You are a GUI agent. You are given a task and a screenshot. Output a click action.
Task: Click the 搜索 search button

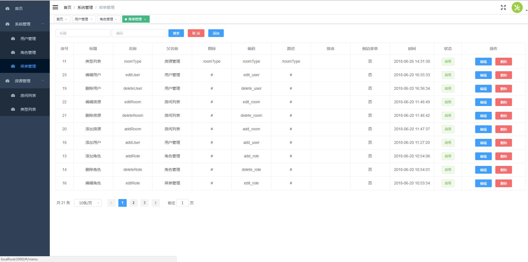(x=176, y=33)
